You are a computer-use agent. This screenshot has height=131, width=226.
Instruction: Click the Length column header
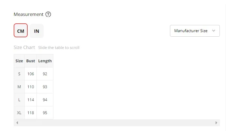coord(45,61)
